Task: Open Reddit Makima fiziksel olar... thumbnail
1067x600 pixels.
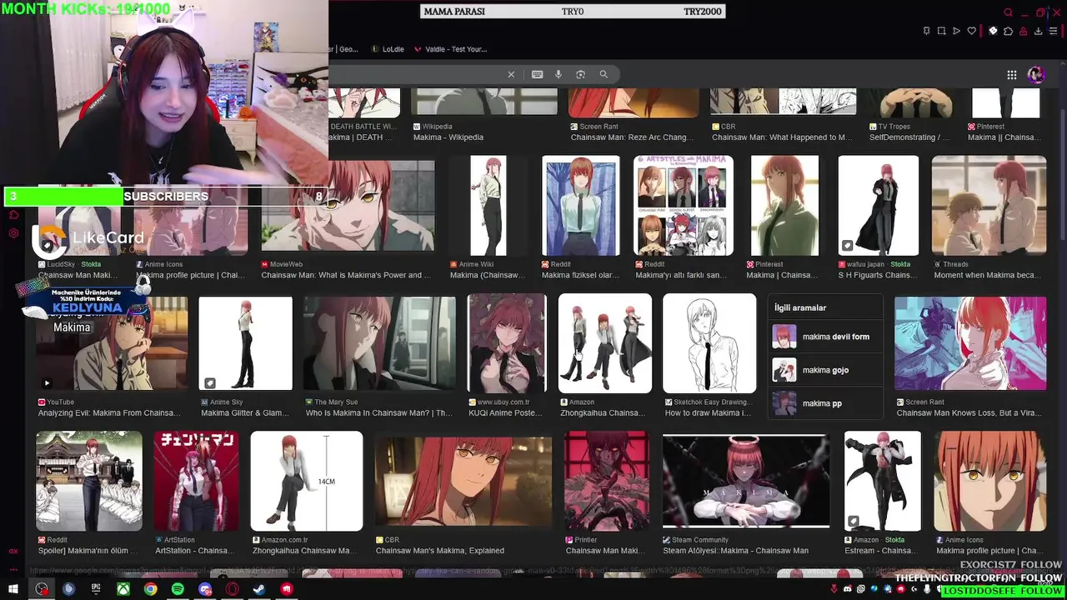Action: click(x=581, y=205)
